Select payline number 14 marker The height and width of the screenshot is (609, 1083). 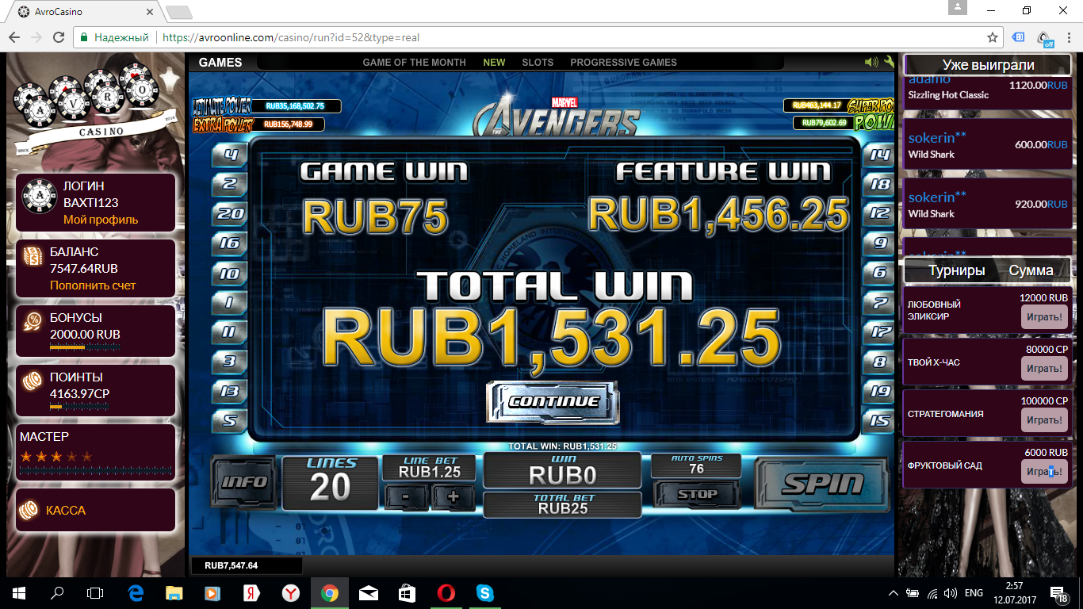[x=880, y=155]
